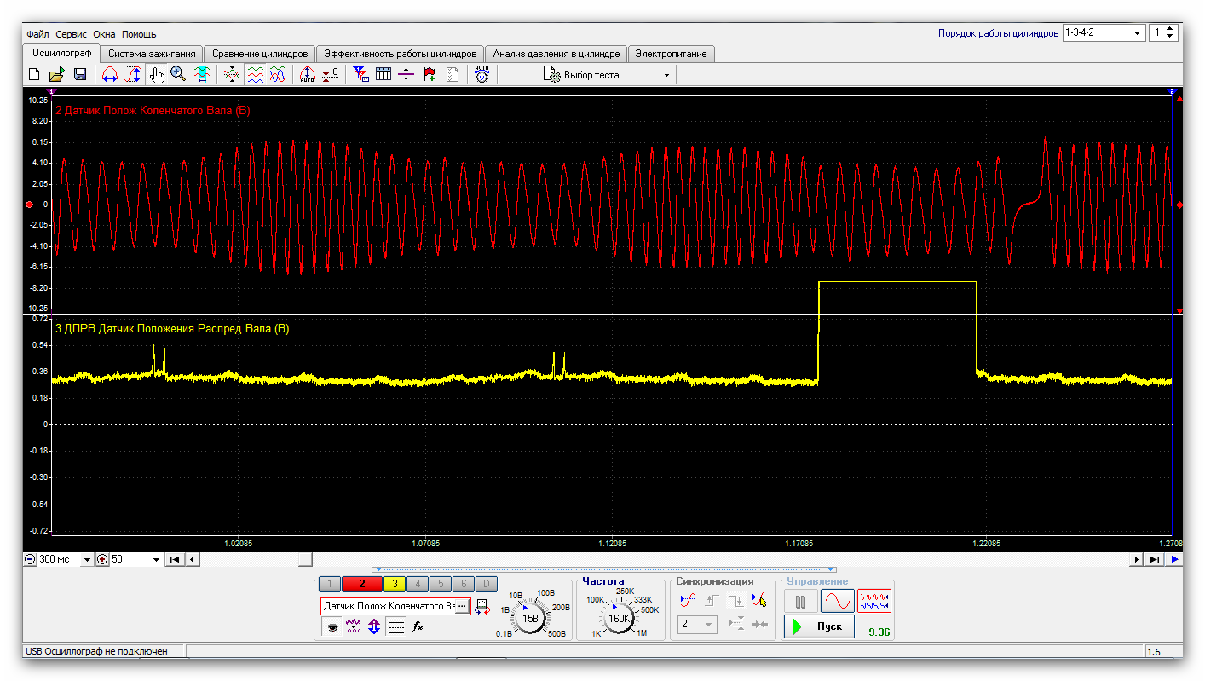This screenshot has height=681, width=1205.
Task: Select horizontal measurement cursor tool
Action: 110,74
